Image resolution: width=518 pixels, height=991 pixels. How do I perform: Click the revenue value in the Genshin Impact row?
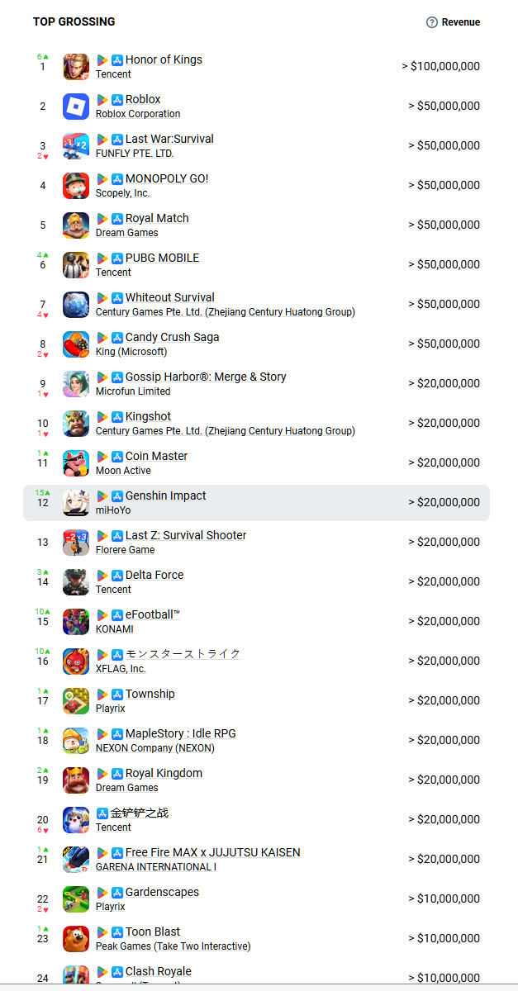point(444,502)
